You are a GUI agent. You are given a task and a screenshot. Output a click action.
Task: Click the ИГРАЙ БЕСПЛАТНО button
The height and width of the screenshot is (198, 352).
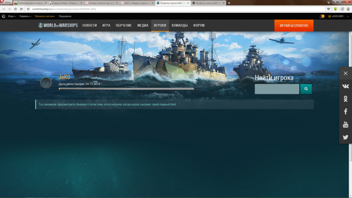point(294,26)
